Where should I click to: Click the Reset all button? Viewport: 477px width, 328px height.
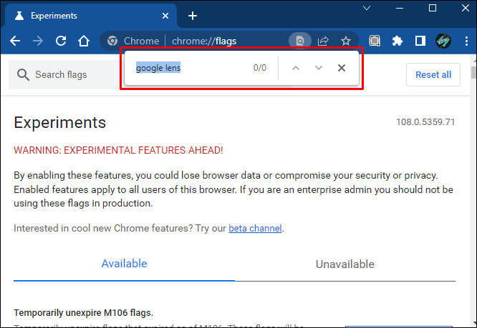point(433,74)
